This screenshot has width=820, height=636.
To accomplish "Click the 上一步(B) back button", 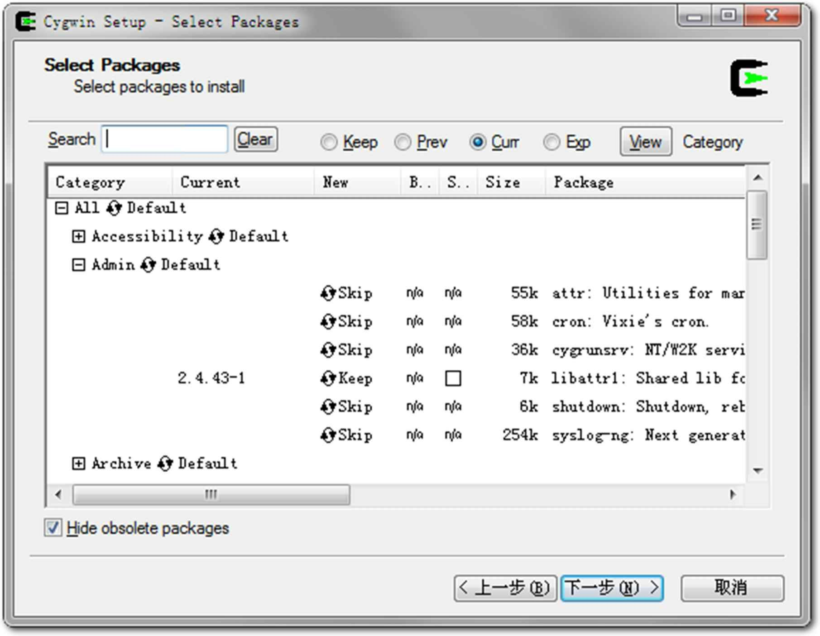I will tap(505, 588).
